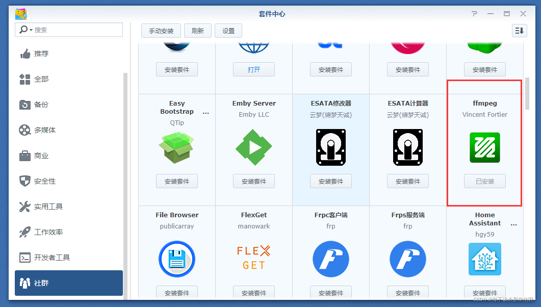Screen dimensions: 541x307
Task: Install the Emby Server package
Action: coord(253,181)
